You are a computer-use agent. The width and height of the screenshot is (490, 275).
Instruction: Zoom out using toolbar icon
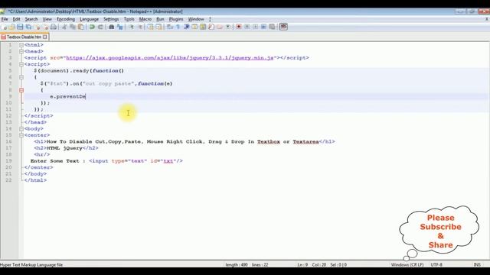point(140,27)
